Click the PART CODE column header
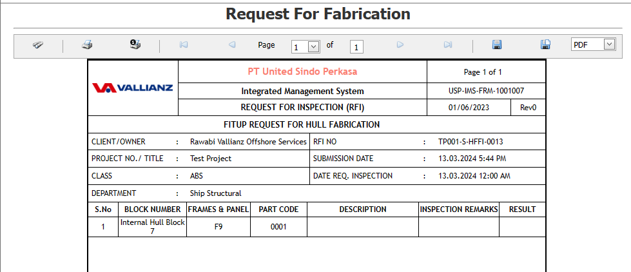Screen dimensions: 631x272 (x=278, y=209)
